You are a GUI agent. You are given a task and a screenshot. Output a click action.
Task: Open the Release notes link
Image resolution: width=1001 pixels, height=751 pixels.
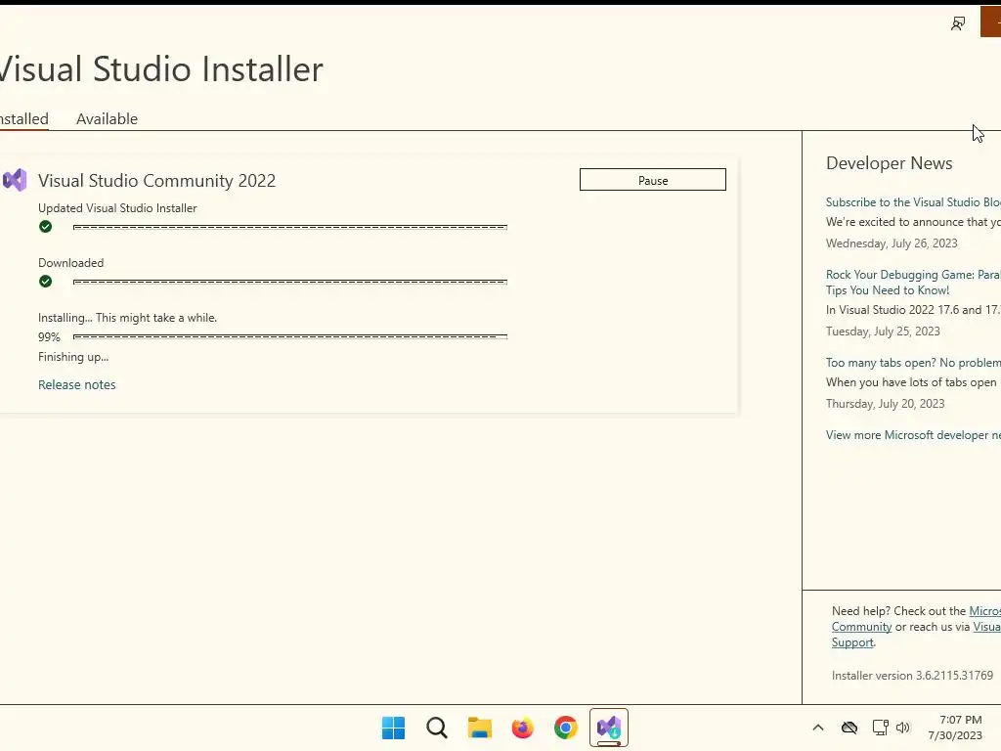click(x=76, y=384)
